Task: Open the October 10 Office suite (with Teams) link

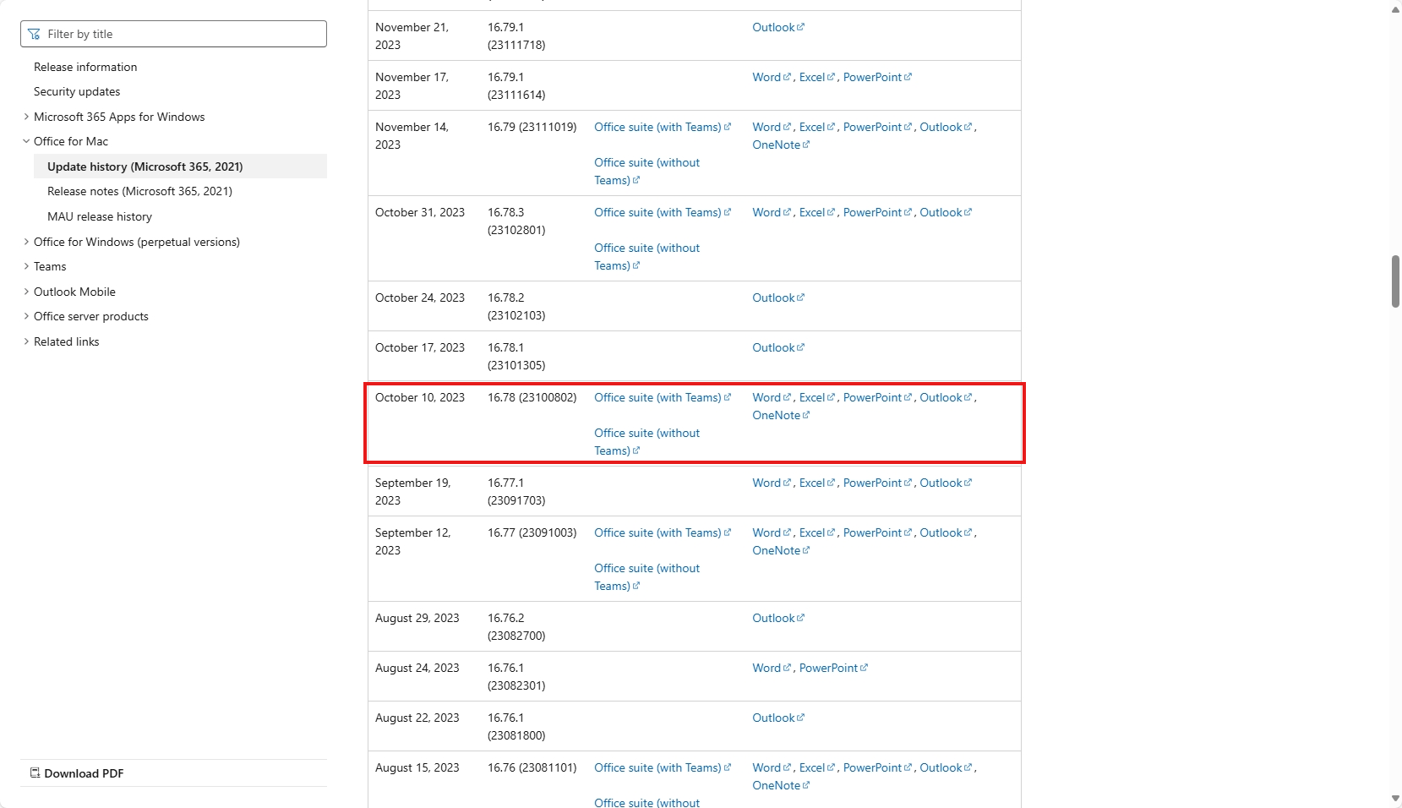Action: 663,397
